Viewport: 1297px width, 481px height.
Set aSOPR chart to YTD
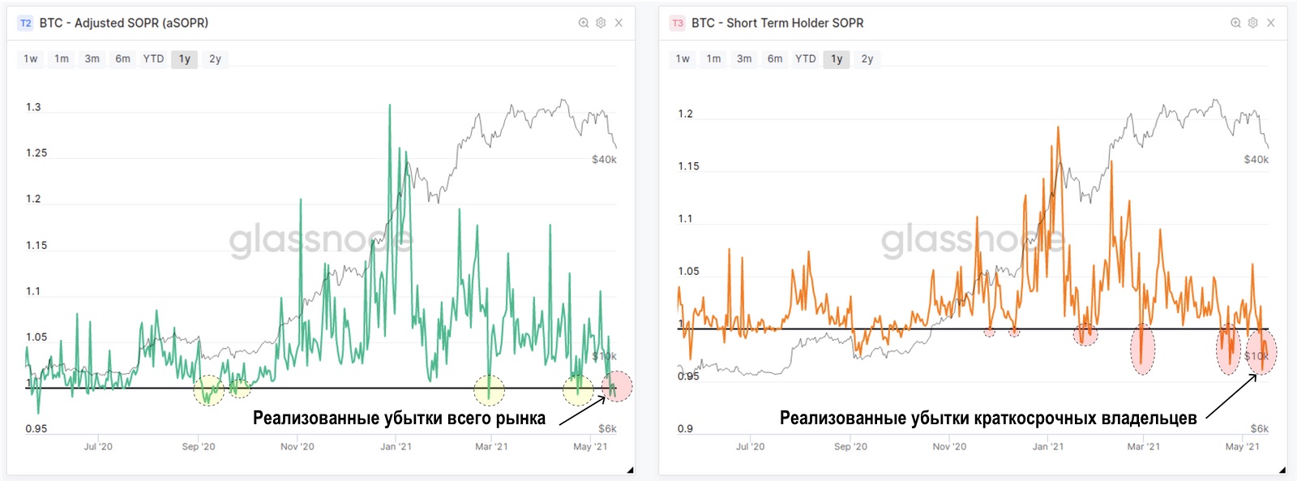point(153,58)
